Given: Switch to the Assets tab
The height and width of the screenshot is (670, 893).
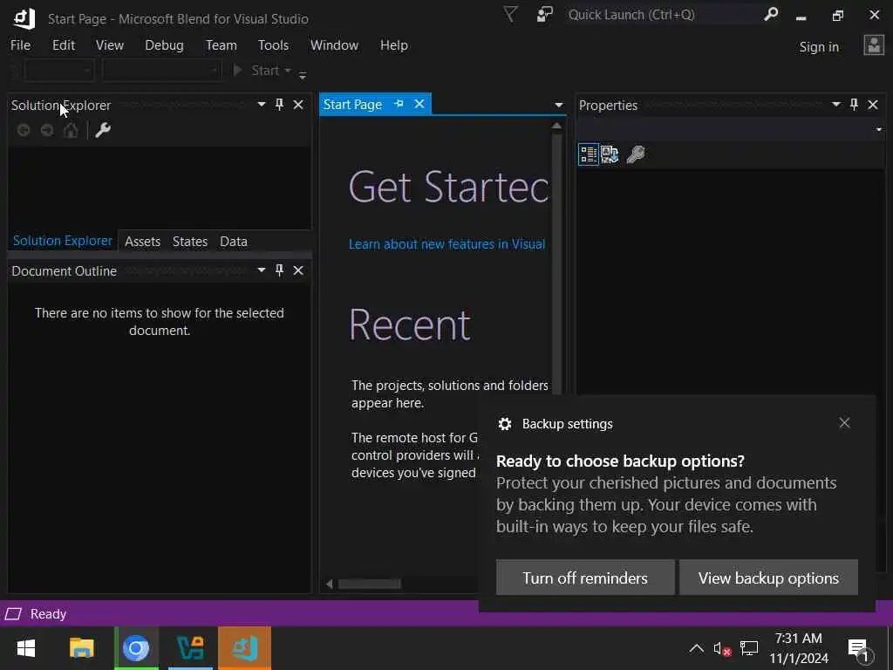Looking at the screenshot, I should 142,242.
